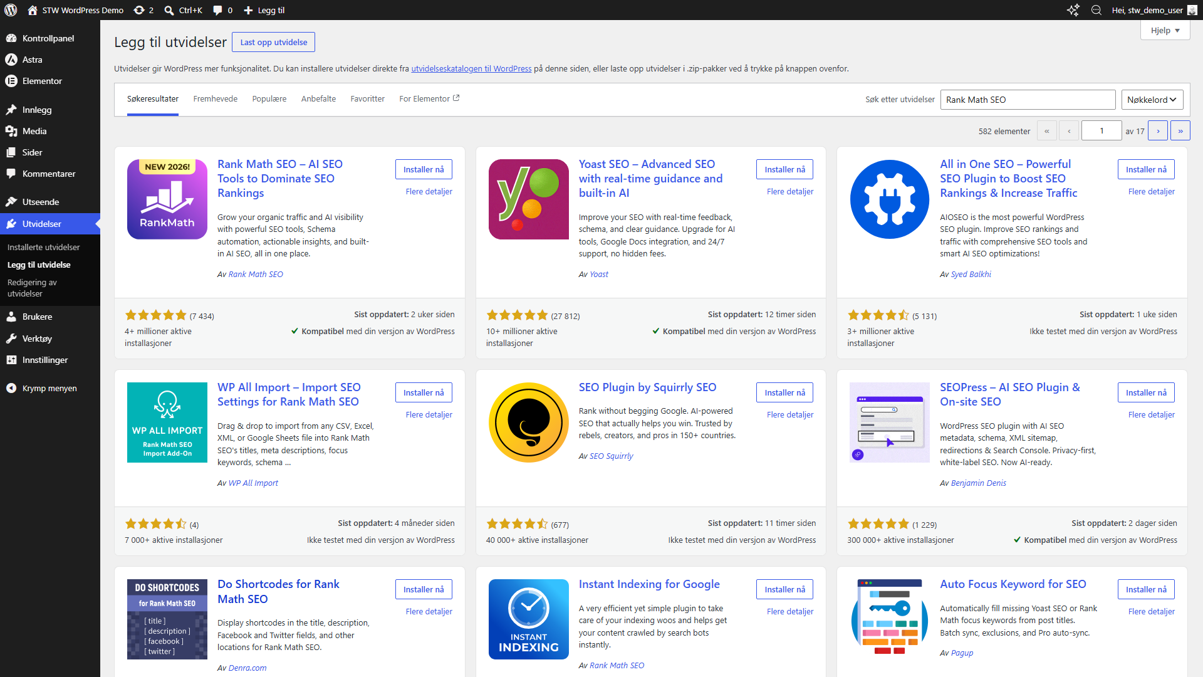Install WP All Import Rank Math add-on
The width and height of the screenshot is (1203, 677).
pos(424,392)
